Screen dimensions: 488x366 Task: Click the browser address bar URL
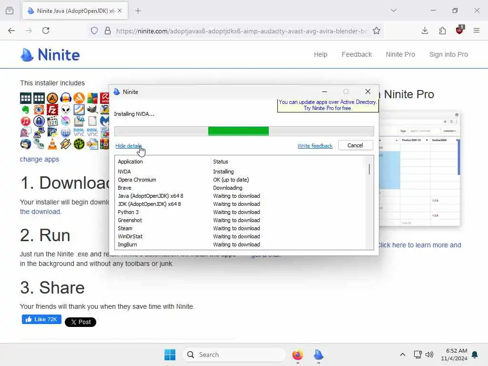pyautogui.click(x=241, y=31)
